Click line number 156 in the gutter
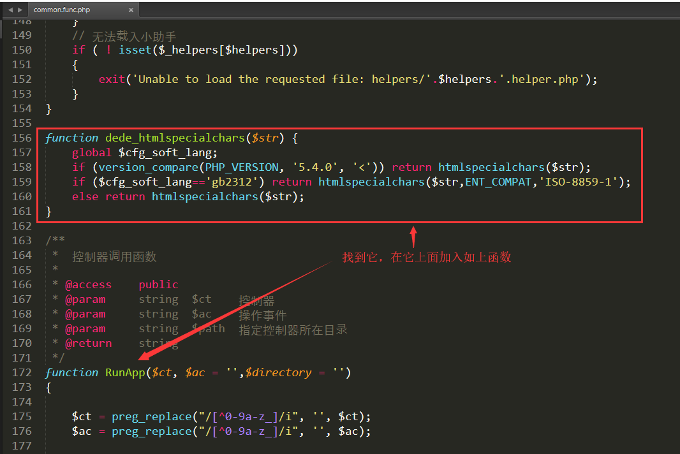Screen dimensions: 680x454 [21, 138]
